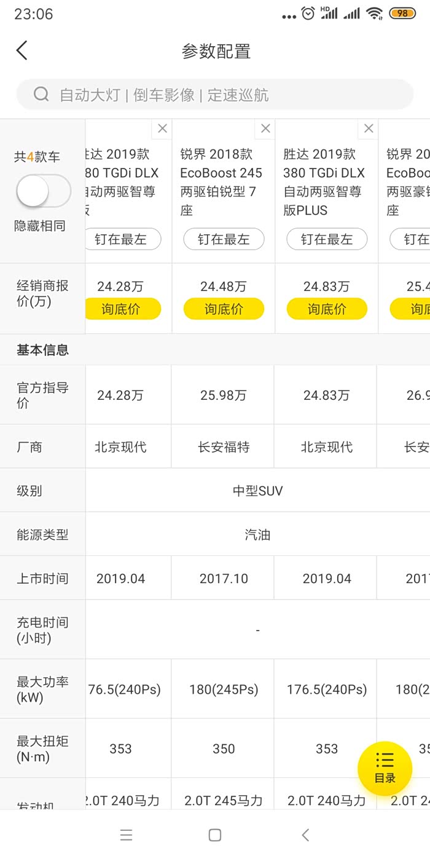Toggle the 隐藏相同 switch

point(43,191)
